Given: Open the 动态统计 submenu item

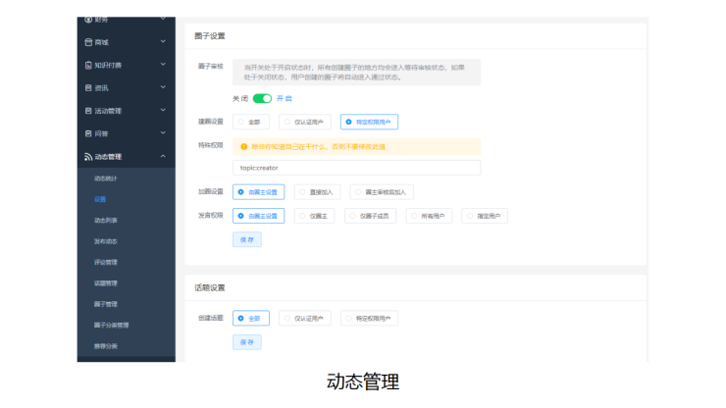Looking at the screenshot, I should pos(106,178).
